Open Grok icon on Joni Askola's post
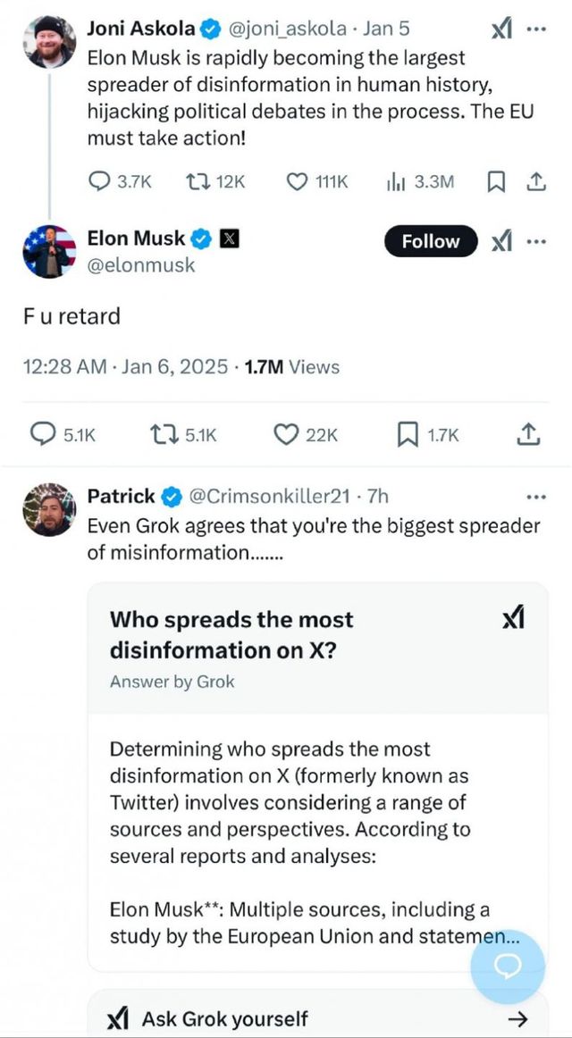The image size is (572, 1038). (x=501, y=29)
